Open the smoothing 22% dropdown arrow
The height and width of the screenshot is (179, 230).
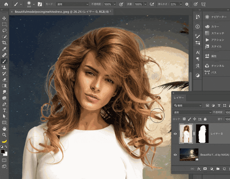point(181,4)
